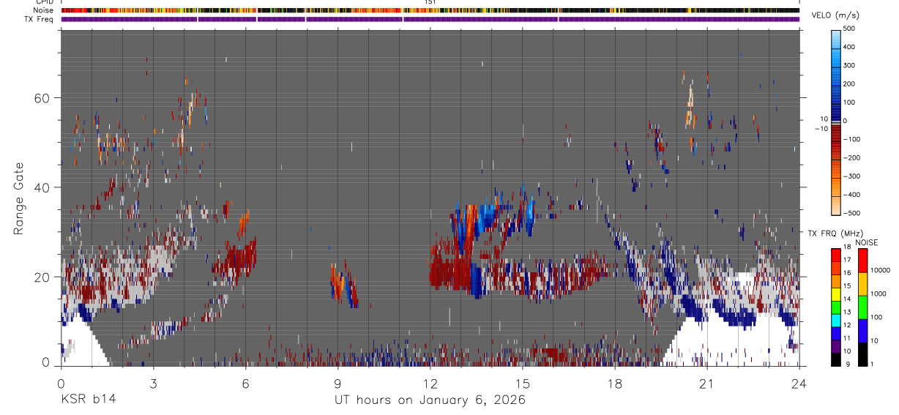Viewport: 899px width, 415px height.
Task: Click the 18 tick on UT hours axis
Action: (x=615, y=383)
